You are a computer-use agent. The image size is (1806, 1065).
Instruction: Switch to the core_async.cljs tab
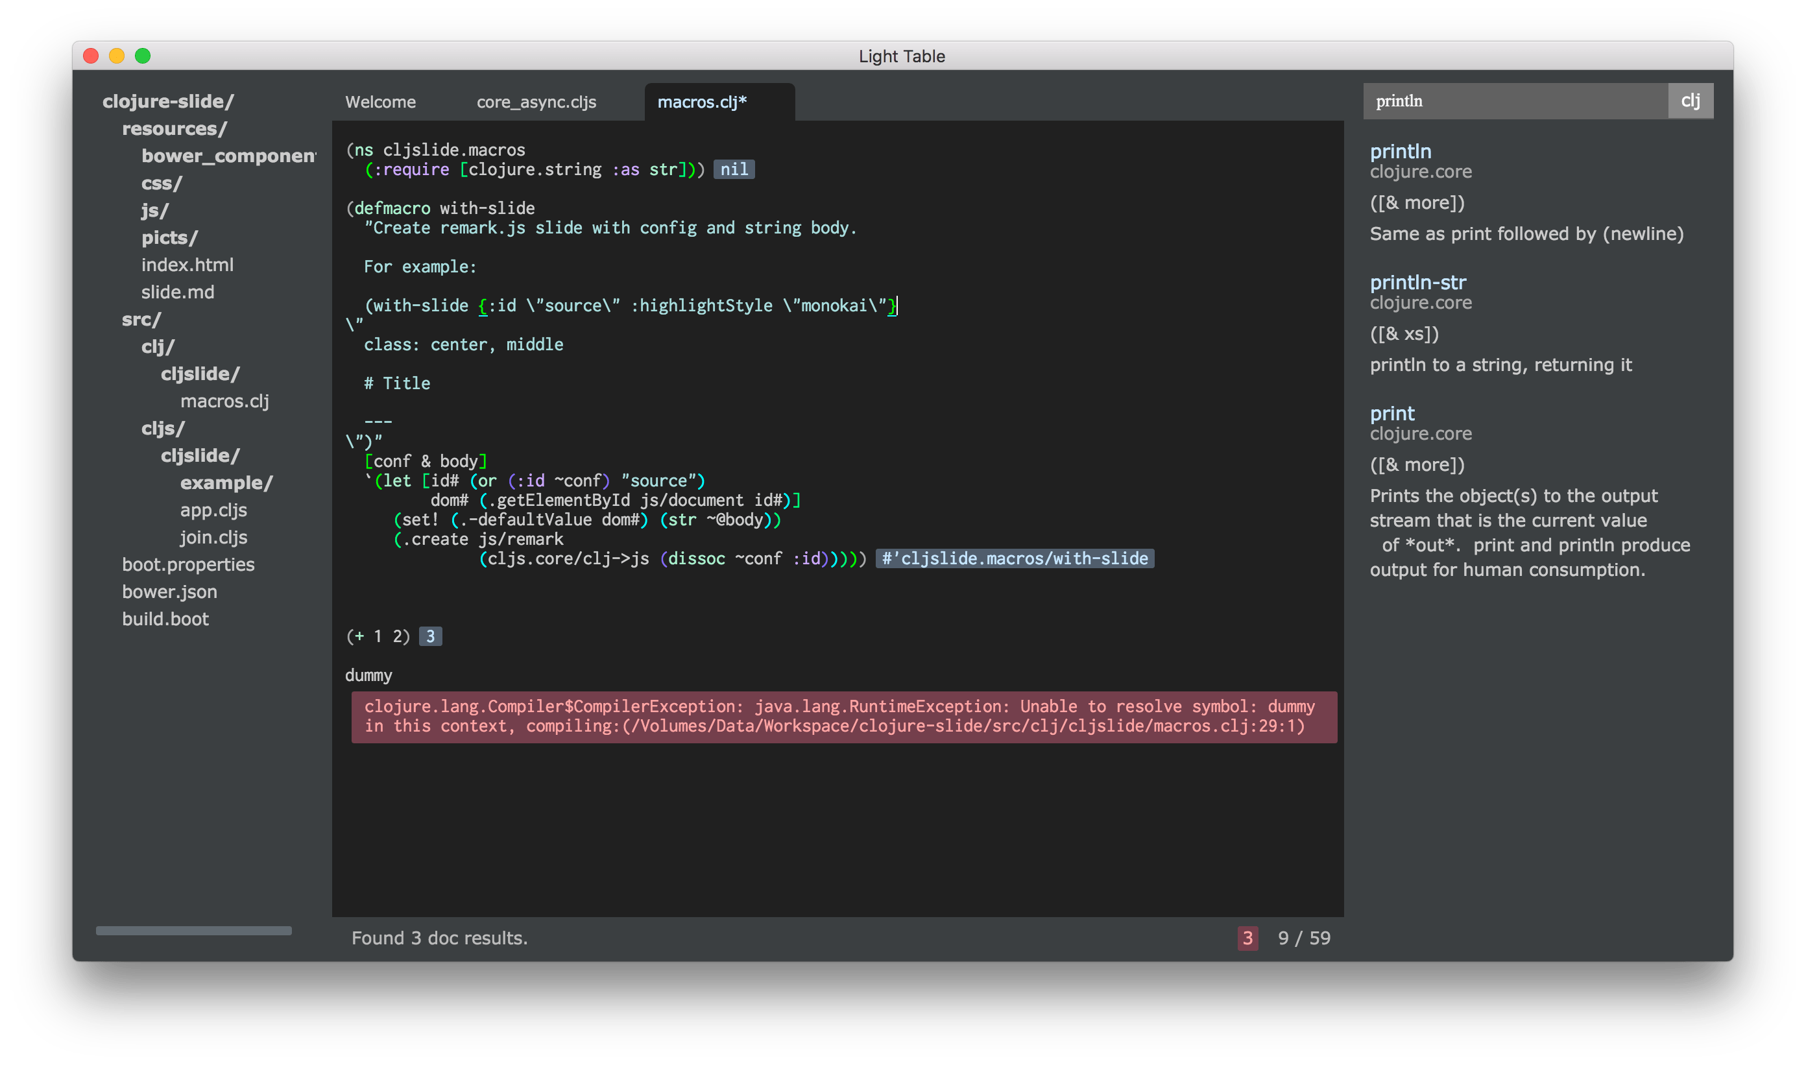click(x=536, y=102)
